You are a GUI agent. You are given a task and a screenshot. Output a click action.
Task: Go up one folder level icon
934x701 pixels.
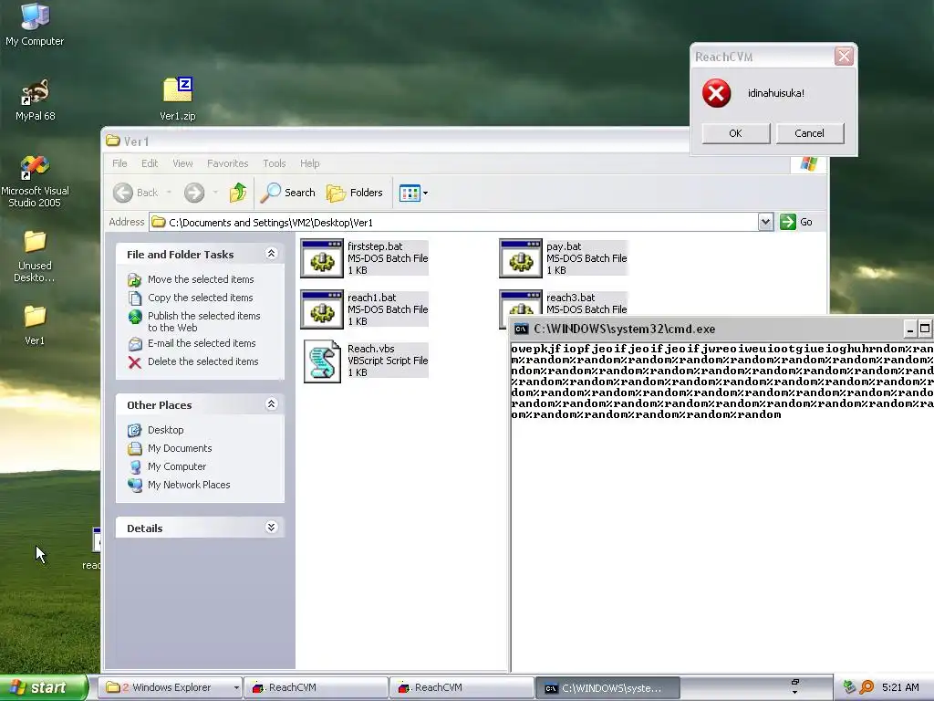tap(238, 193)
